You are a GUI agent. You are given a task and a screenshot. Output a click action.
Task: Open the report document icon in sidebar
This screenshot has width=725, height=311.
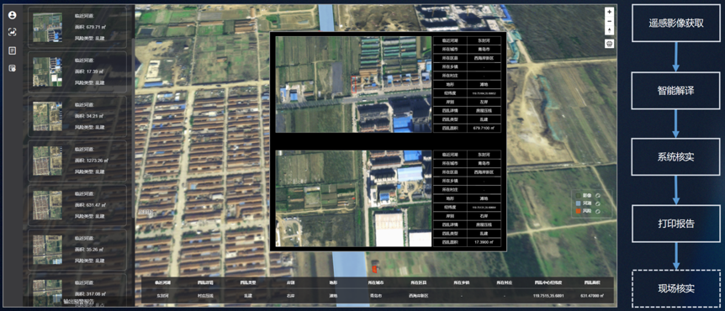(12, 50)
